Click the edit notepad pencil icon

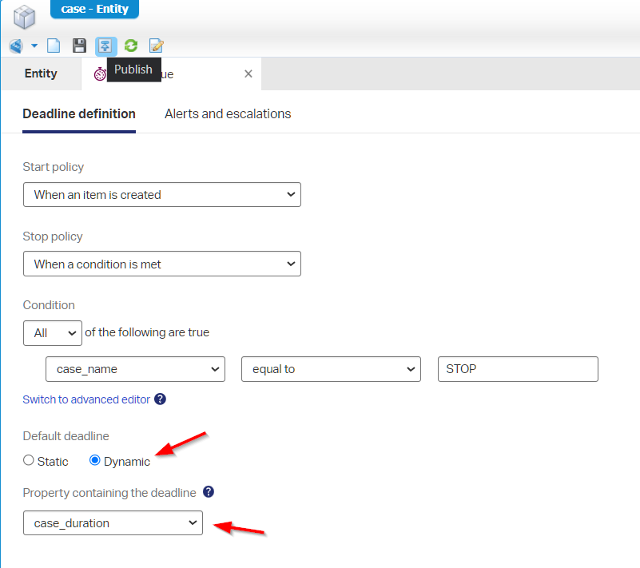point(157,46)
